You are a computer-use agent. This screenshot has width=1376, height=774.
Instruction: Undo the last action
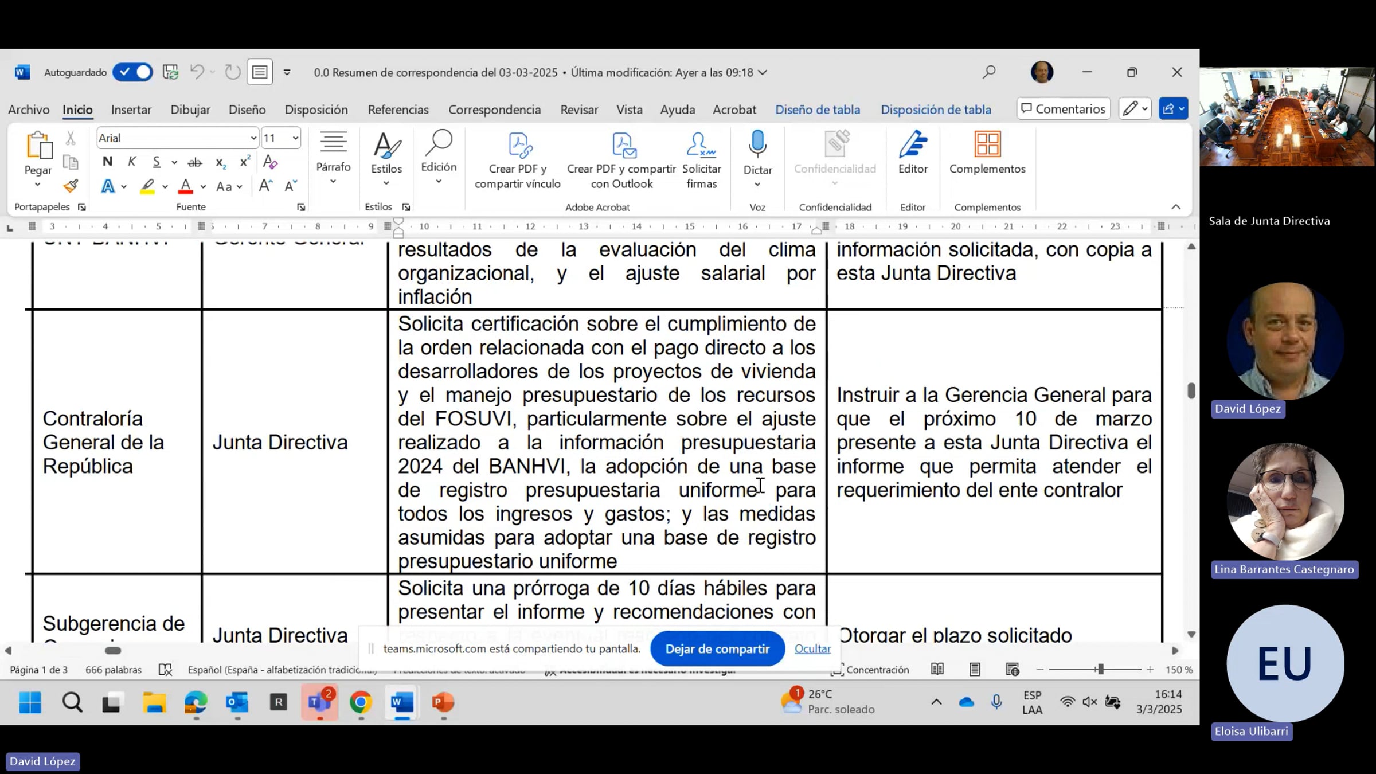(197, 72)
